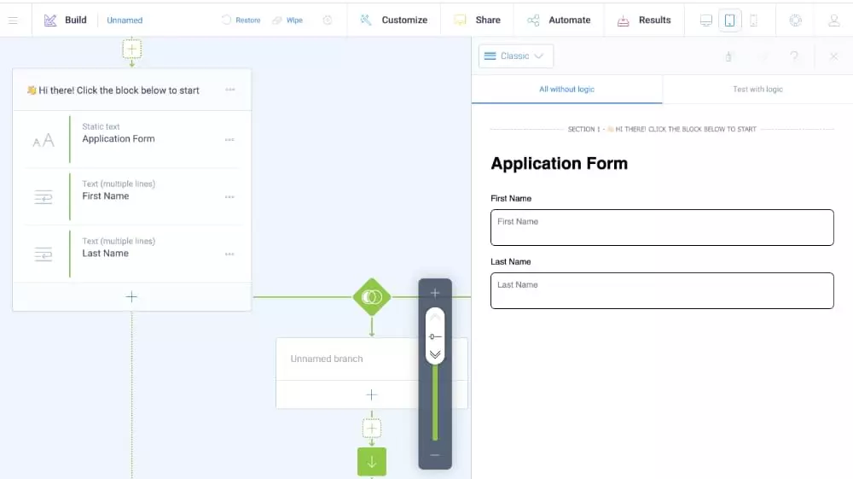Viewport: 853px width, 479px height.
Task: Select the Test with logic tab
Action: tap(757, 90)
